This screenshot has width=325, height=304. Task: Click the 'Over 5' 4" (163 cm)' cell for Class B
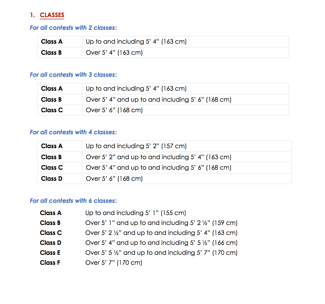pyautogui.click(x=114, y=53)
